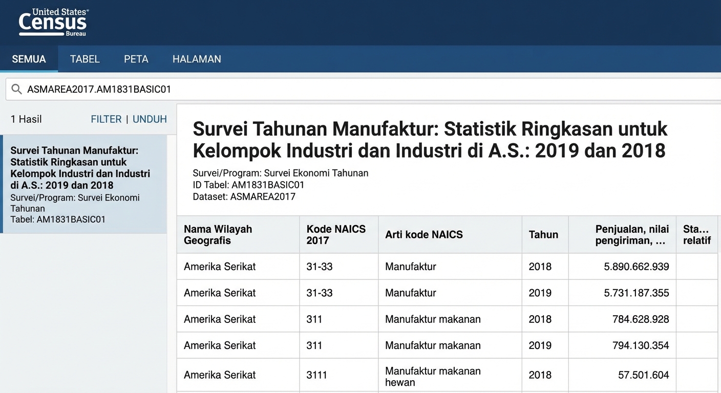Viewport: 721px width, 393px height.
Task: Open the TABEL tab
Action: pos(84,59)
